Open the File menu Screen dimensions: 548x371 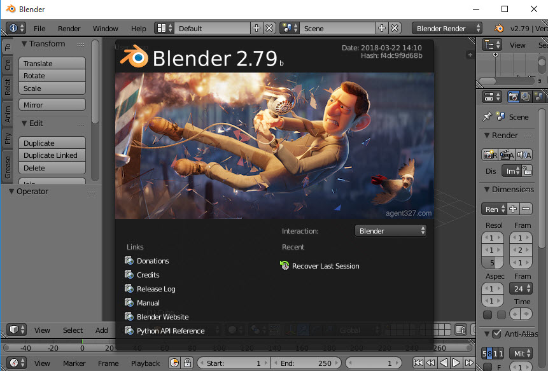point(39,29)
